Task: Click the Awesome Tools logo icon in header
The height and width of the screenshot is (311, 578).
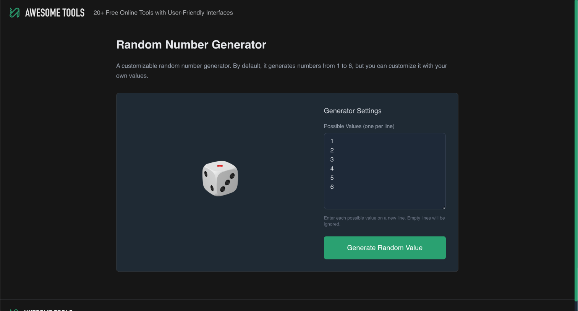Action: pyautogui.click(x=15, y=13)
